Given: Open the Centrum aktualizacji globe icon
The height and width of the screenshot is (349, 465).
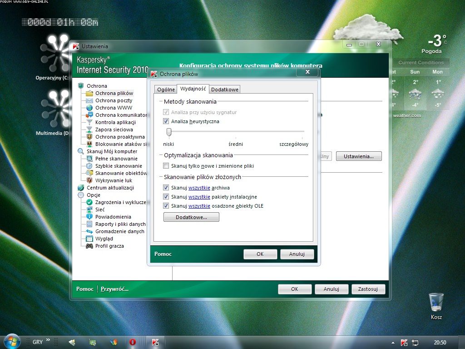Looking at the screenshot, I should click(x=81, y=188).
